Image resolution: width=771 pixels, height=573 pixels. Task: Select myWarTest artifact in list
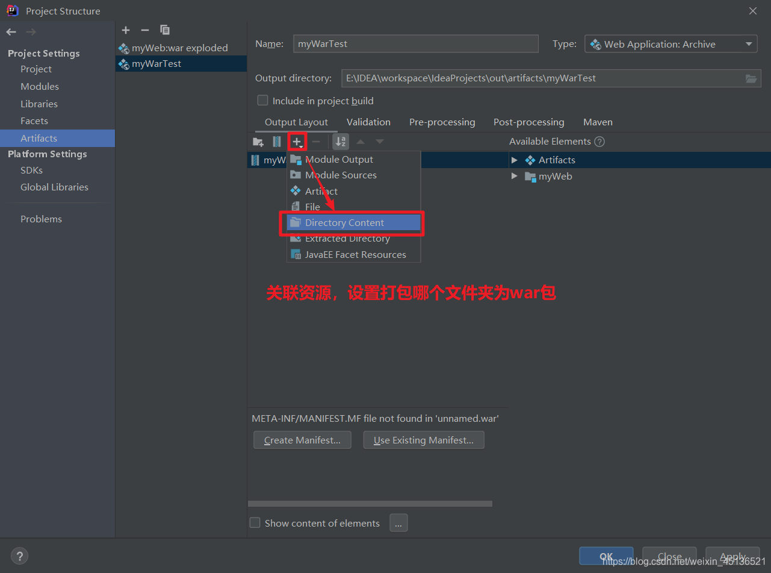tap(181, 63)
